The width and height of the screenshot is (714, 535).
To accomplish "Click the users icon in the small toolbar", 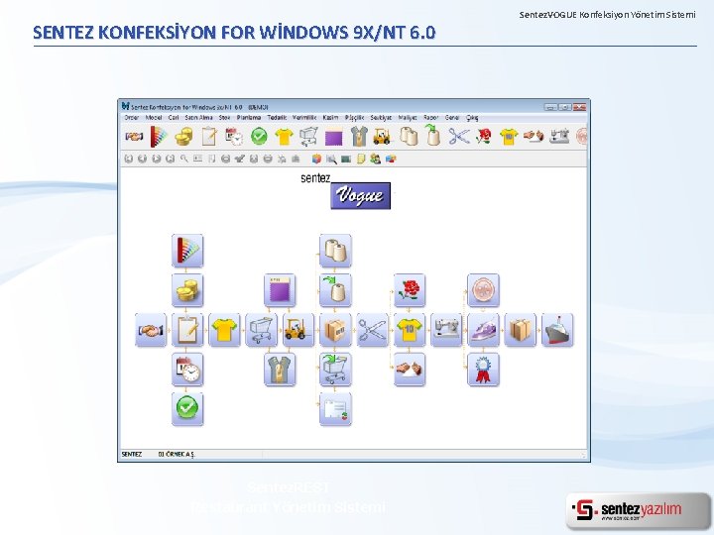I will 375,159.
